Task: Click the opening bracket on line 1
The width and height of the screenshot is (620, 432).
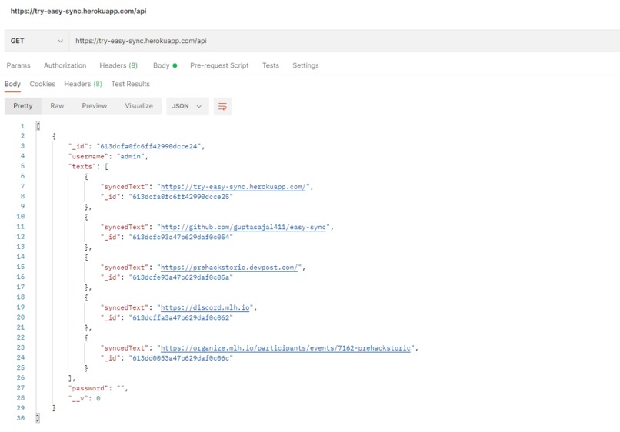Action: (38, 126)
